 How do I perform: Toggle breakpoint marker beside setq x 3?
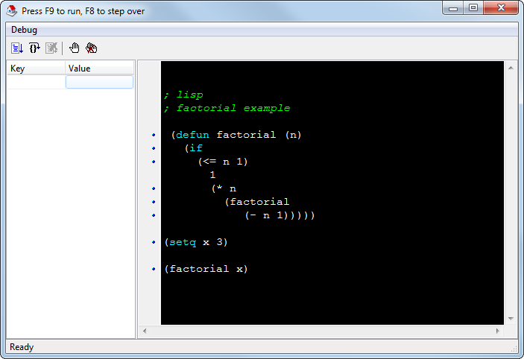point(154,242)
